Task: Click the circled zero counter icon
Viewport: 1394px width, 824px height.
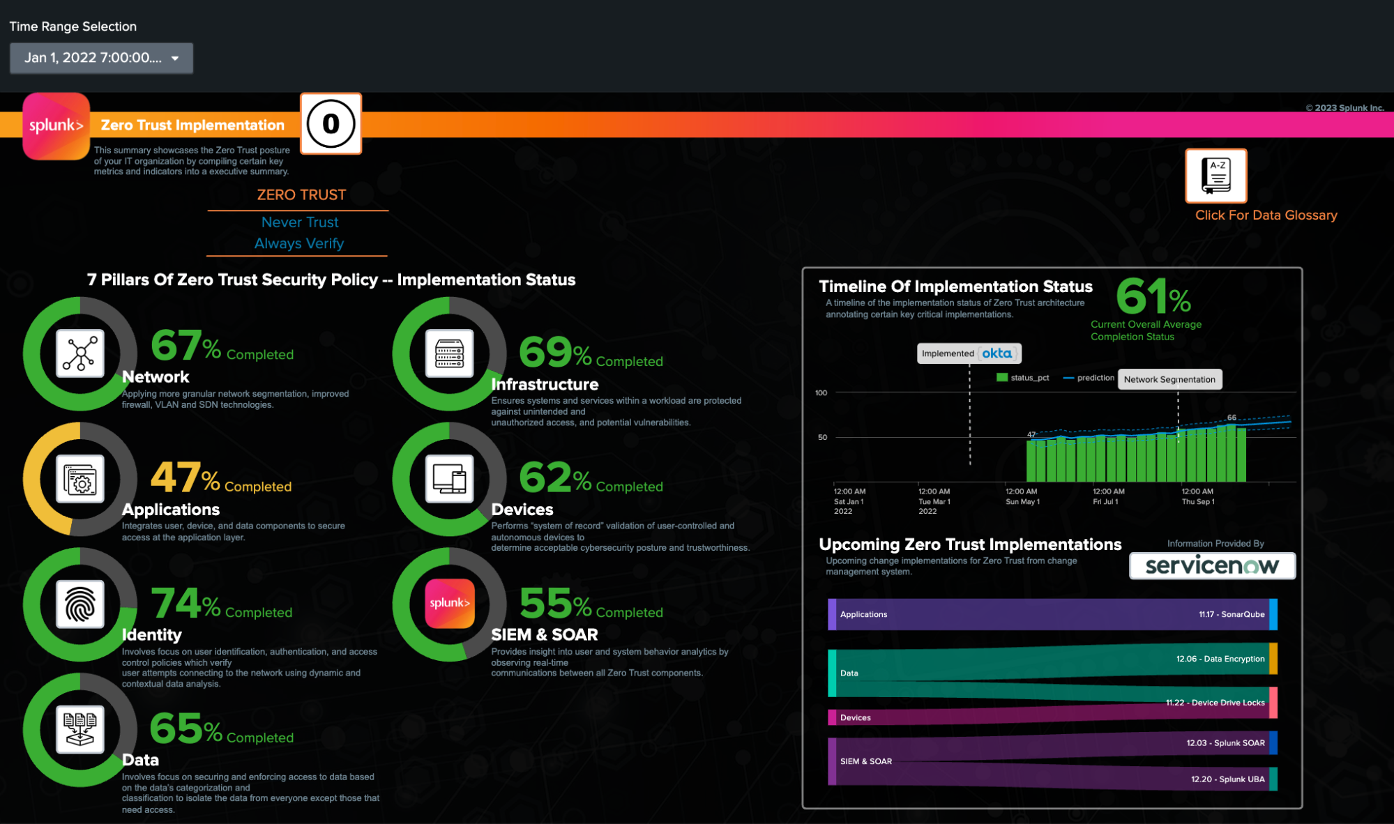Action: coord(331,124)
